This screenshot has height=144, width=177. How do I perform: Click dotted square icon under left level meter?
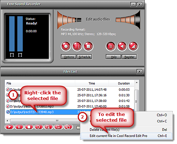12,55
